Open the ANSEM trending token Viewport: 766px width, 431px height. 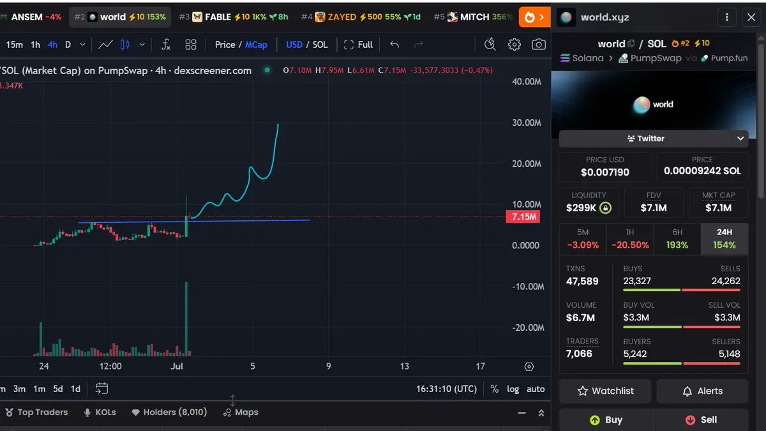32,17
